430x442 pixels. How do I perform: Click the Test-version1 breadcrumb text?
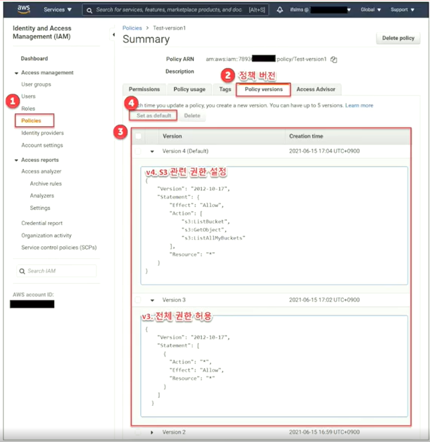click(x=169, y=28)
